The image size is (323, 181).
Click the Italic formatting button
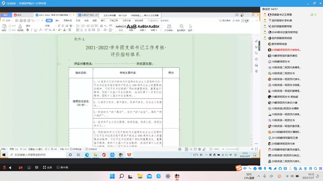pos(31,30)
